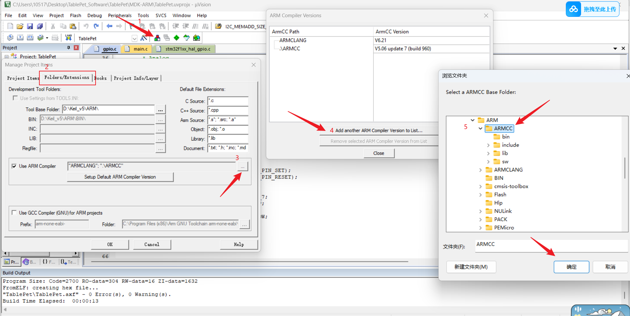
Task: Click Add another ARM Compiler Version button
Action: coord(379,130)
